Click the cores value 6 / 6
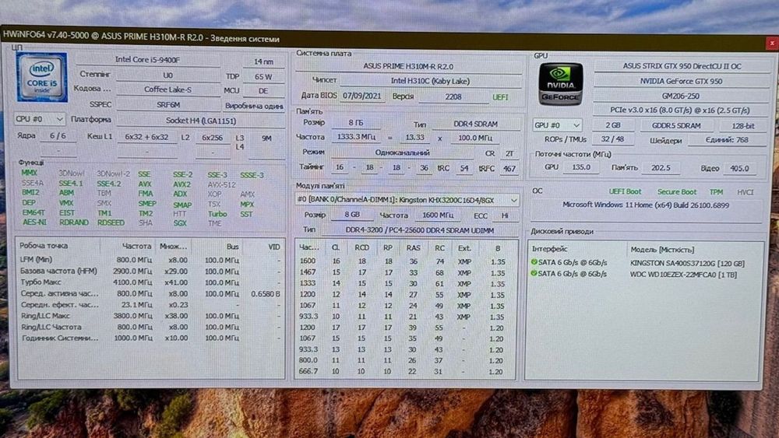The image size is (779, 438). click(x=58, y=135)
